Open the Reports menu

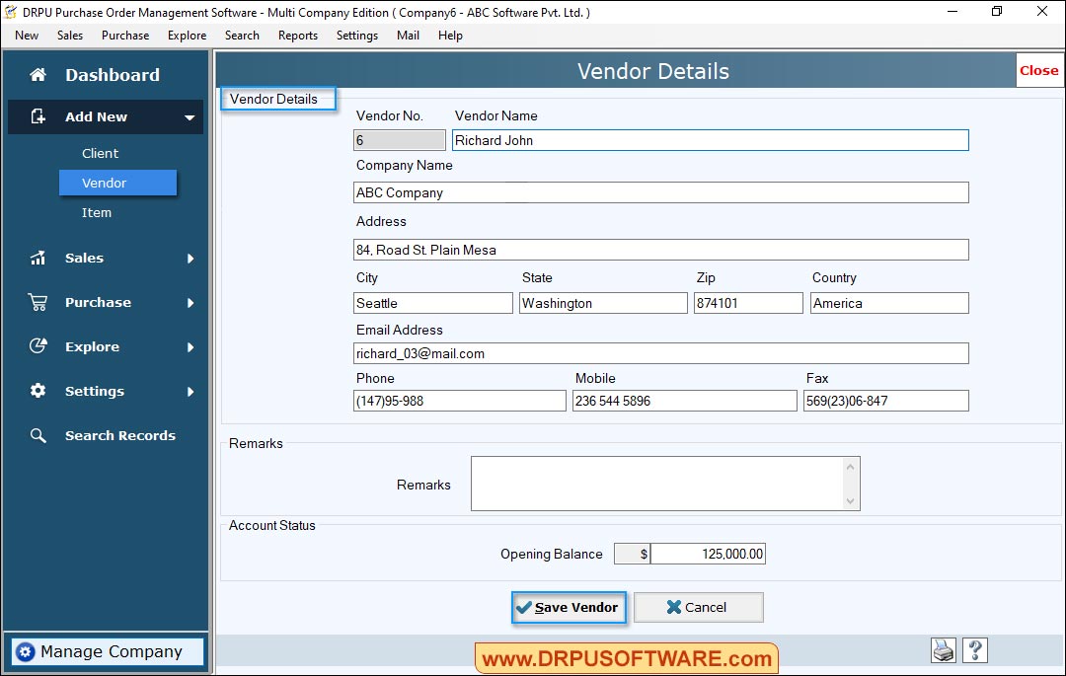pyautogui.click(x=297, y=35)
